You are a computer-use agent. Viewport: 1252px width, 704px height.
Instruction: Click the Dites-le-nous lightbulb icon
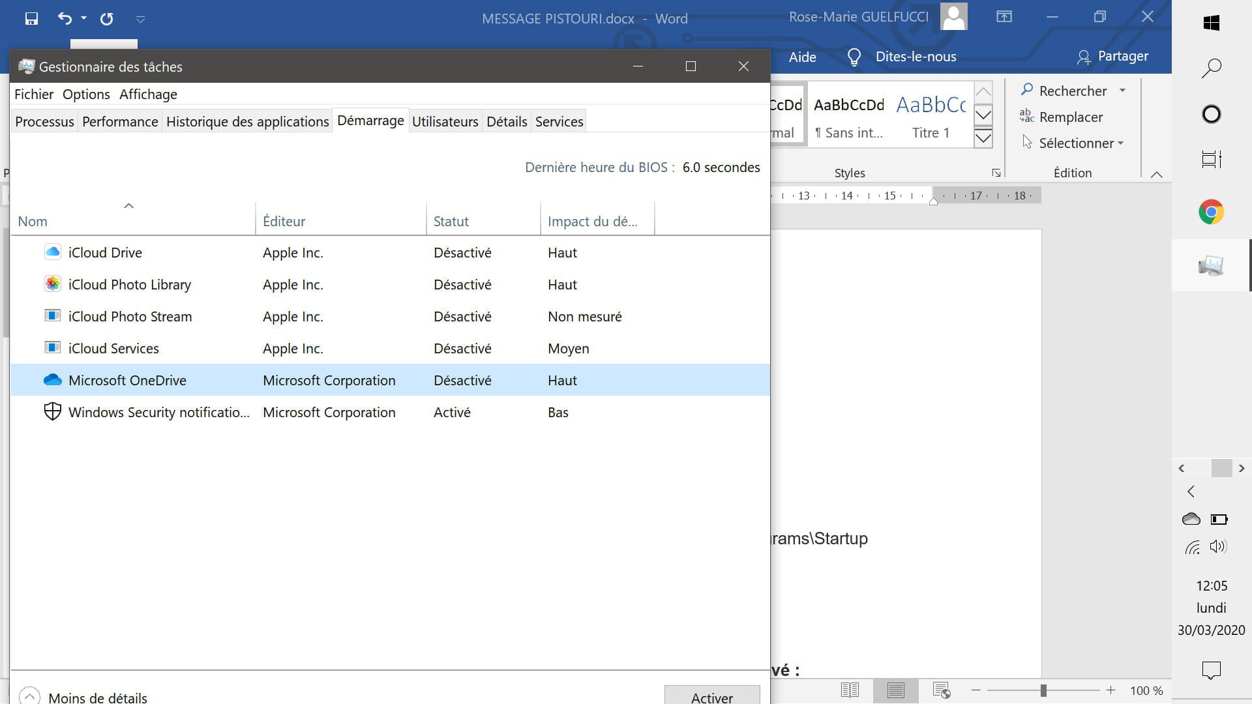click(x=854, y=57)
